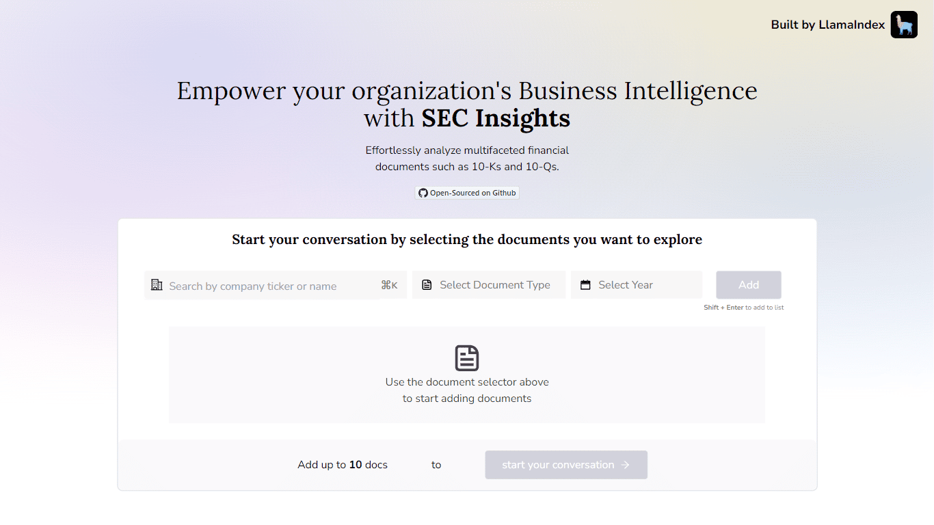934x525 pixels.
Task: Click the Use the document selector above message
Action: (467, 390)
